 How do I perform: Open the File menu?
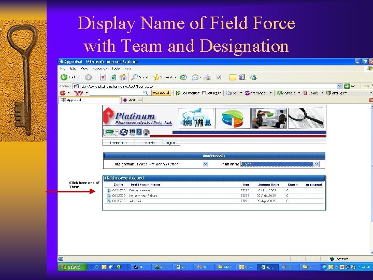click(x=63, y=68)
